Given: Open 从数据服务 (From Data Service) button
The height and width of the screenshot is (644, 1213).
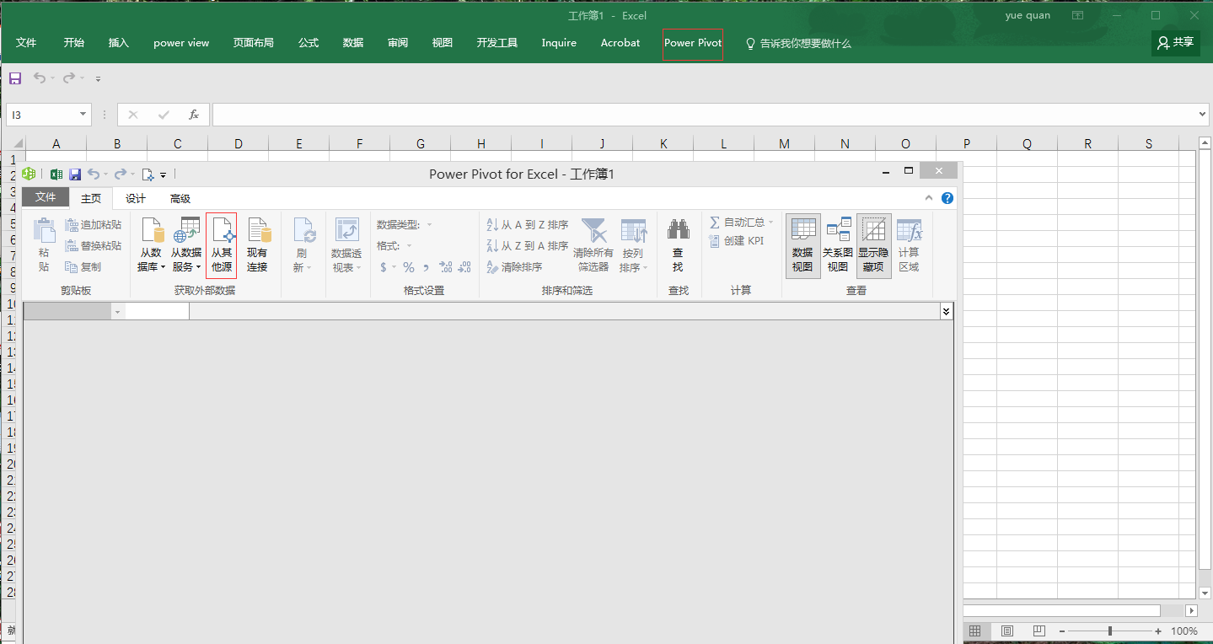Looking at the screenshot, I should 186,244.
